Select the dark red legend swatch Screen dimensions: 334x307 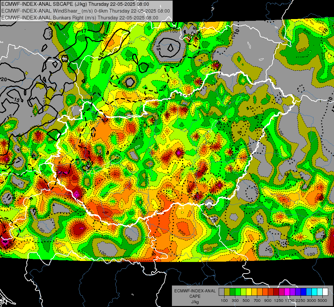(276, 292)
